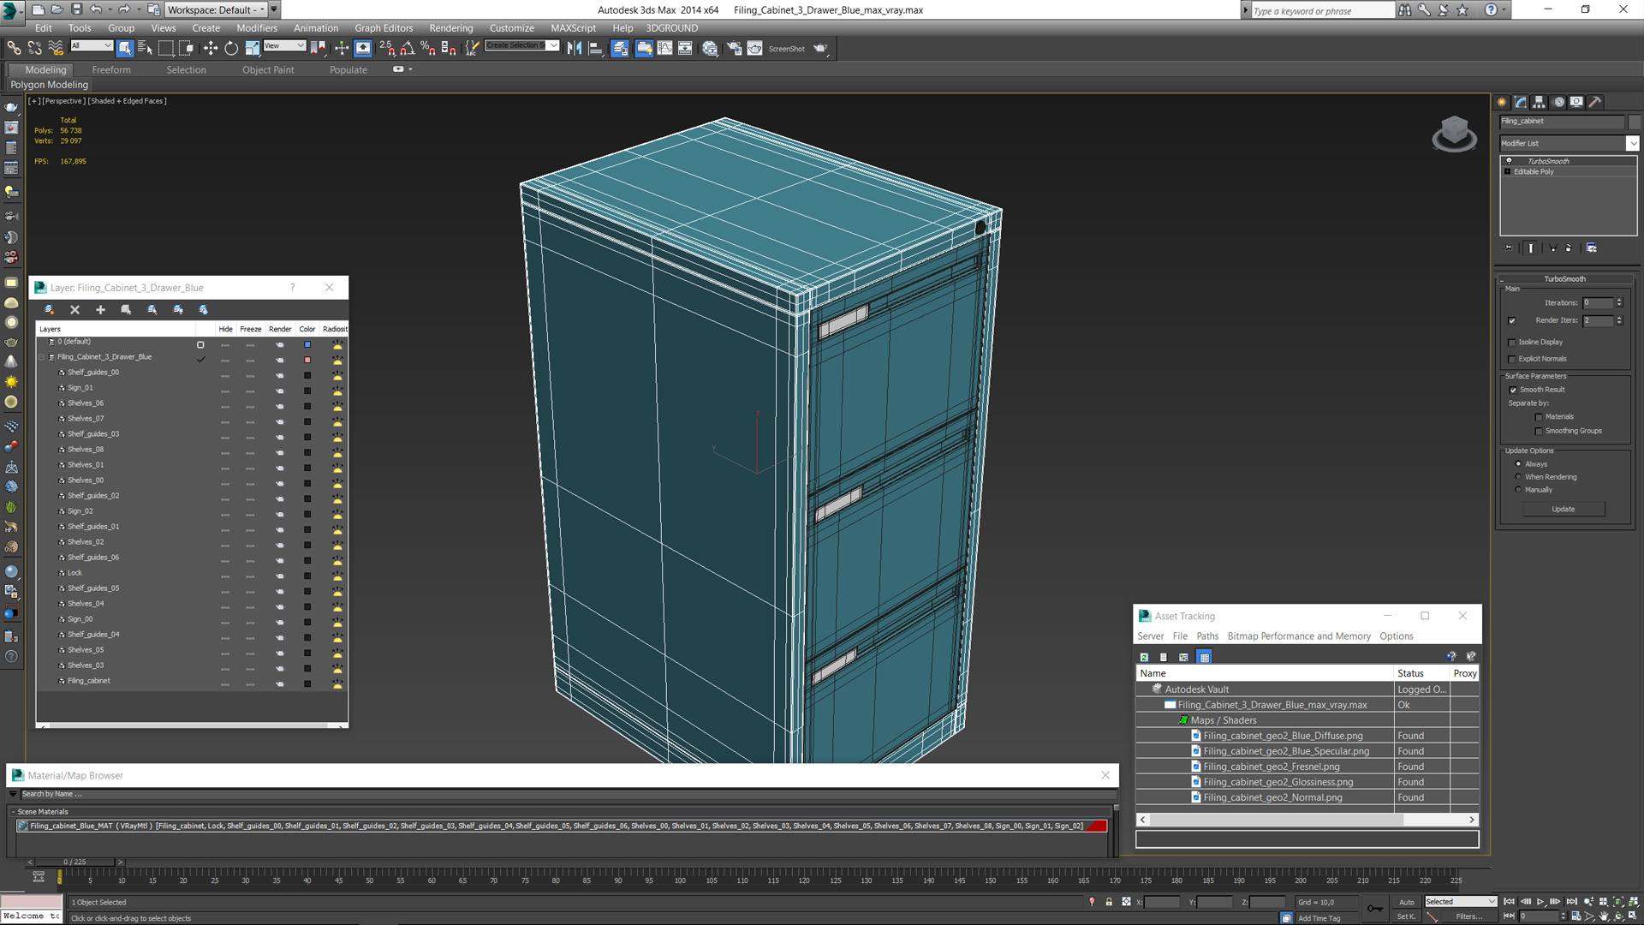Toggle the Selection Lock padlock icon
1644x925 pixels.
pyautogui.click(x=1109, y=902)
